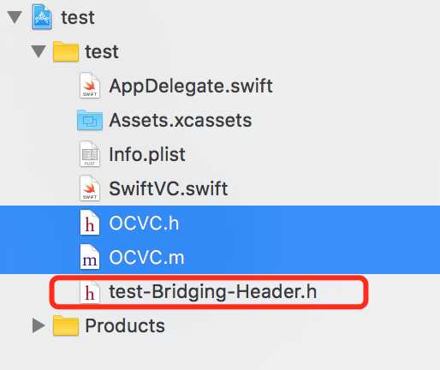This screenshot has height=370, width=440.
Task: Open SwiftVC.swift file name label
Action: (169, 188)
